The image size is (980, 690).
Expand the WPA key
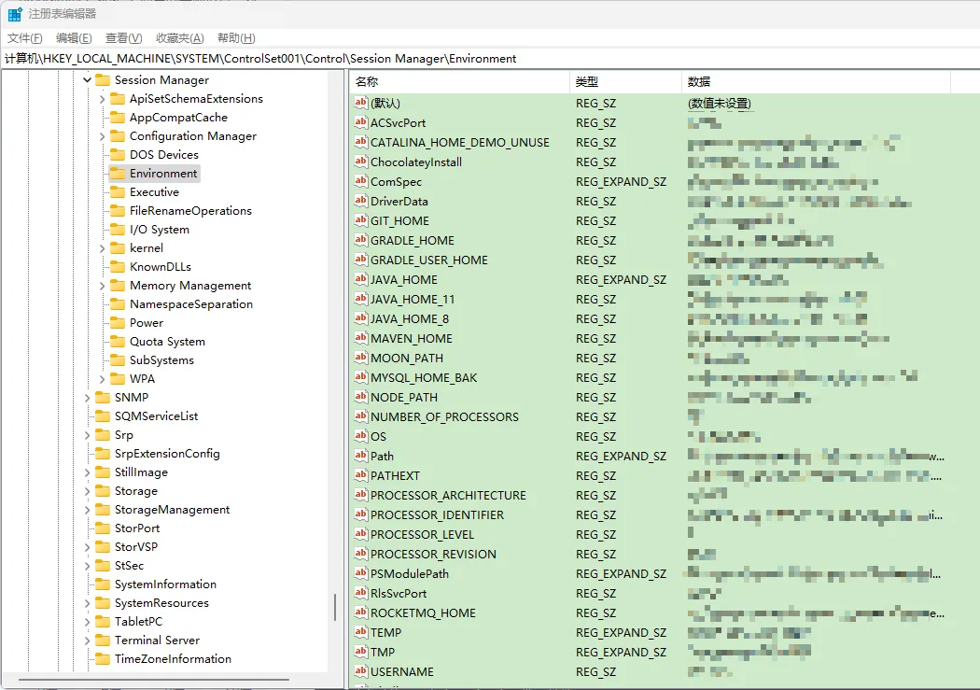(102, 379)
